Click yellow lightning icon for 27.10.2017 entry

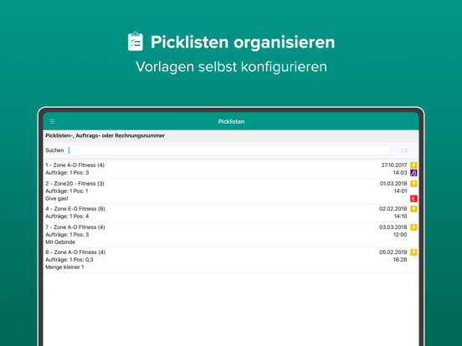point(413,165)
